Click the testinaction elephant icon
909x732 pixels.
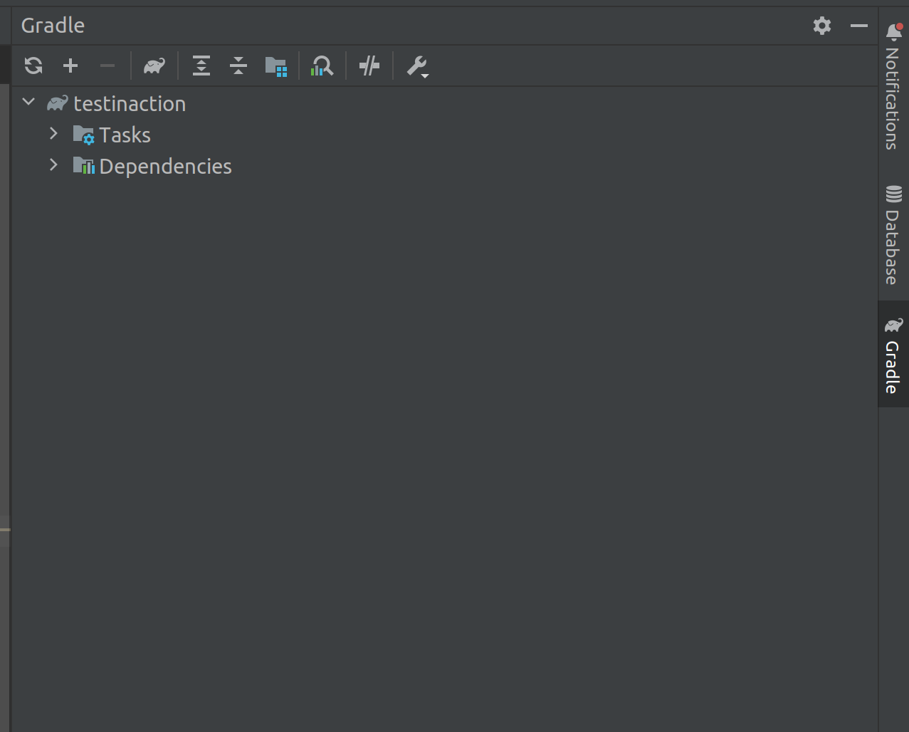pyautogui.click(x=58, y=103)
